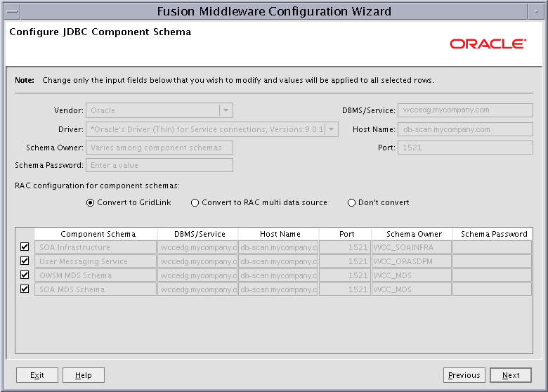Screen dimensions: 548x392
Task: Click the port cell in User Messaging Service row
Action: pyautogui.click(x=345, y=261)
